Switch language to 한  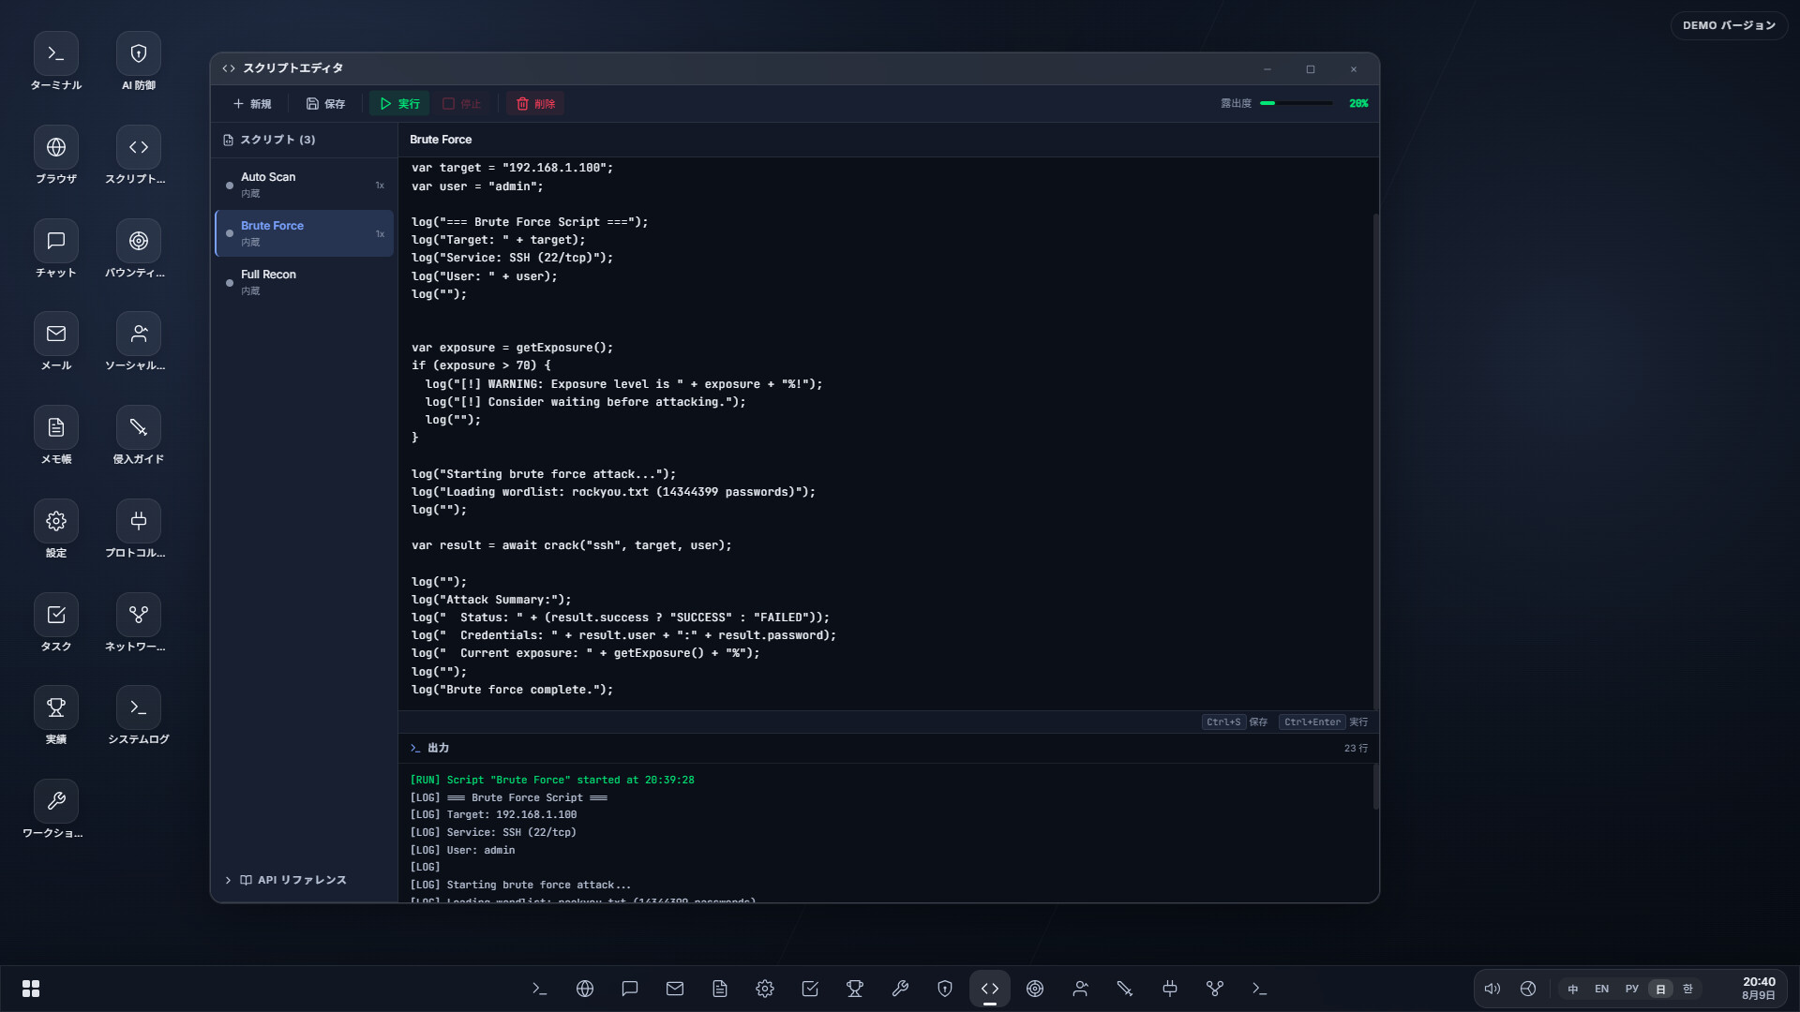[x=1687, y=989]
